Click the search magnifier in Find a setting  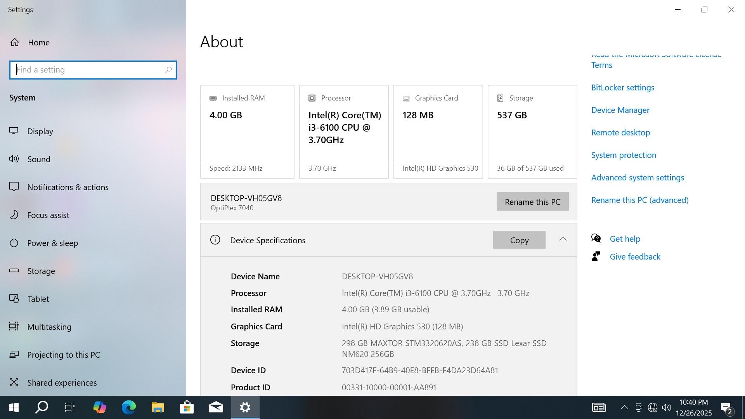click(168, 70)
